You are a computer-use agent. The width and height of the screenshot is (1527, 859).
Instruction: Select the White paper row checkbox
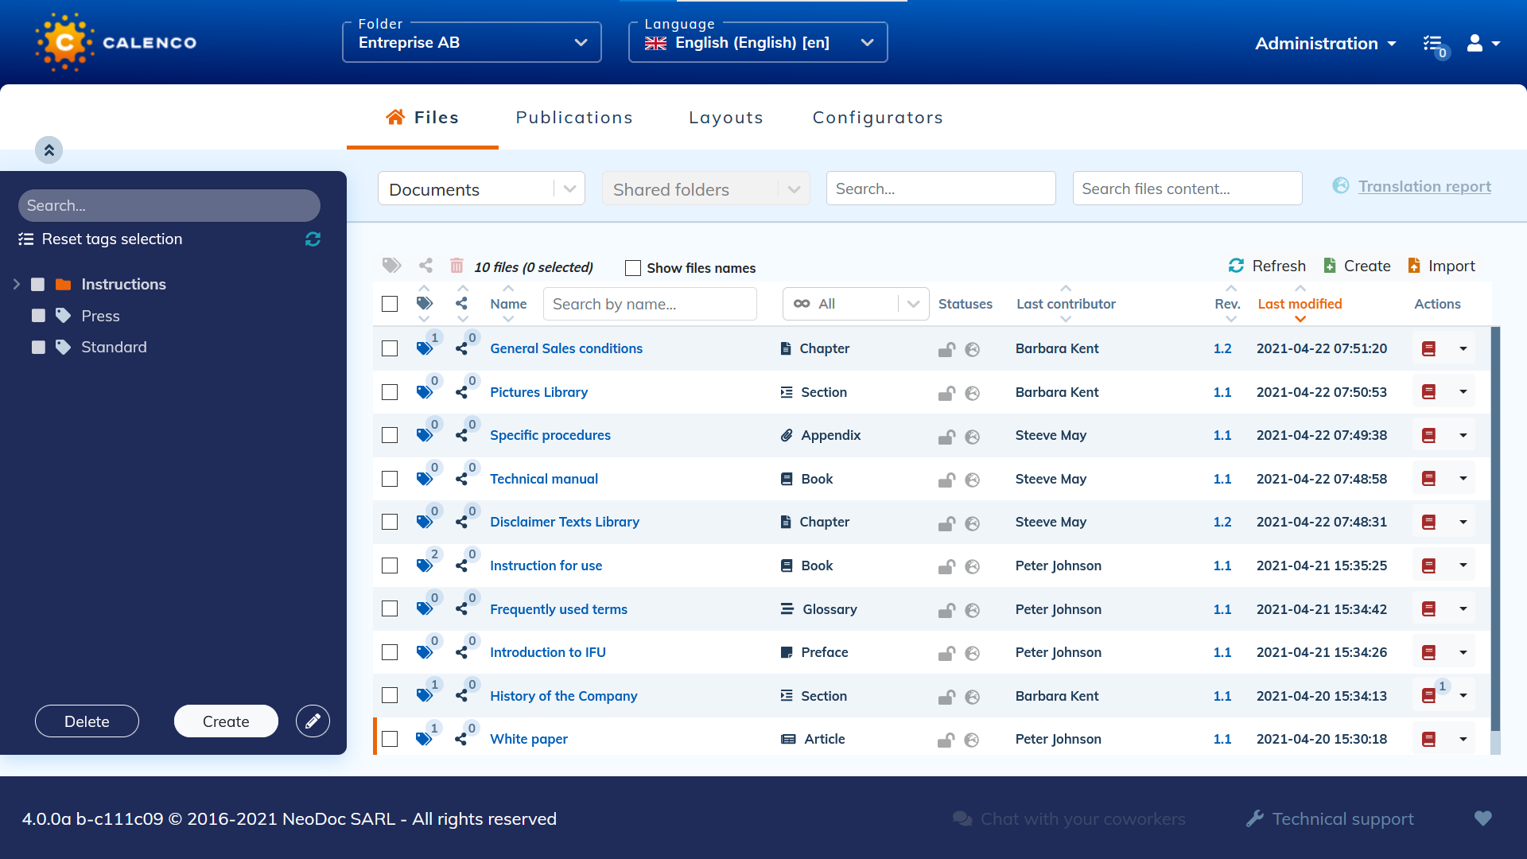[390, 739]
